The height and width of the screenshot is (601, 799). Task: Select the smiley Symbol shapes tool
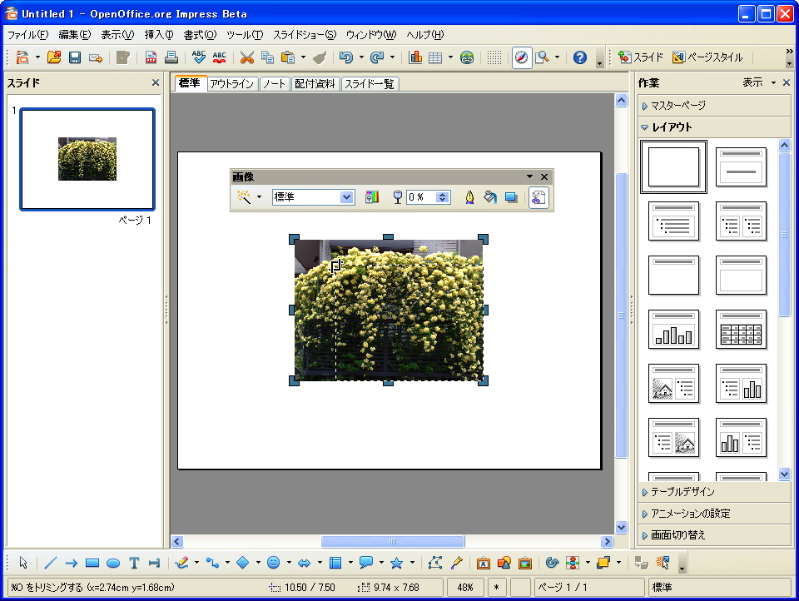pos(274,563)
